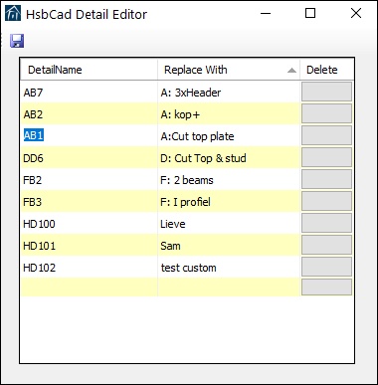Maximize the HsbCad Detail Editor window
Image resolution: width=378 pixels, height=385 pixels.
point(310,14)
